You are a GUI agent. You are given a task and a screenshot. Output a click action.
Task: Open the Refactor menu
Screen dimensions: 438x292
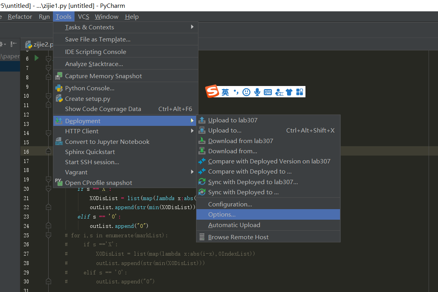(x=20, y=17)
